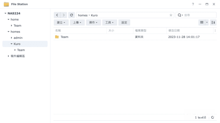
Task: Open the 上傳 dropdown menu
Action: pyautogui.click(x=77, y=23)
